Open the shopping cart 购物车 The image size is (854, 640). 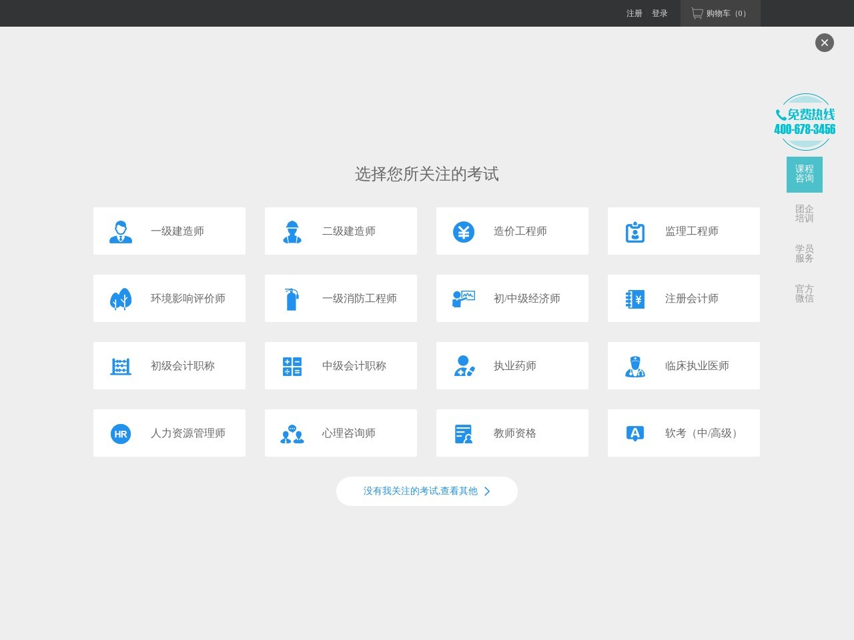pos(719,13)
